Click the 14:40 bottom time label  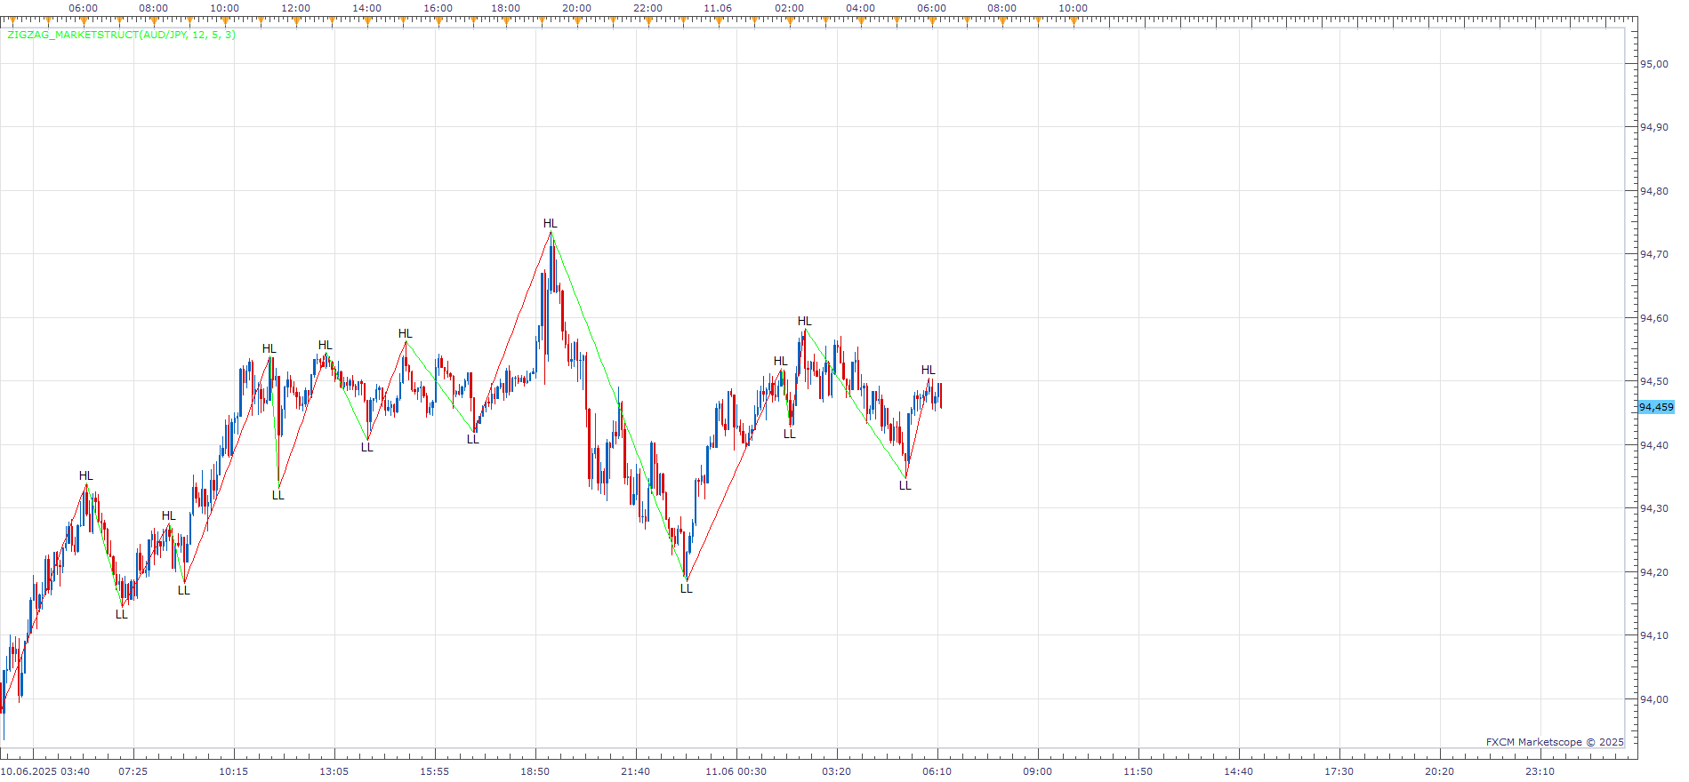click(x=1239, y=771)
